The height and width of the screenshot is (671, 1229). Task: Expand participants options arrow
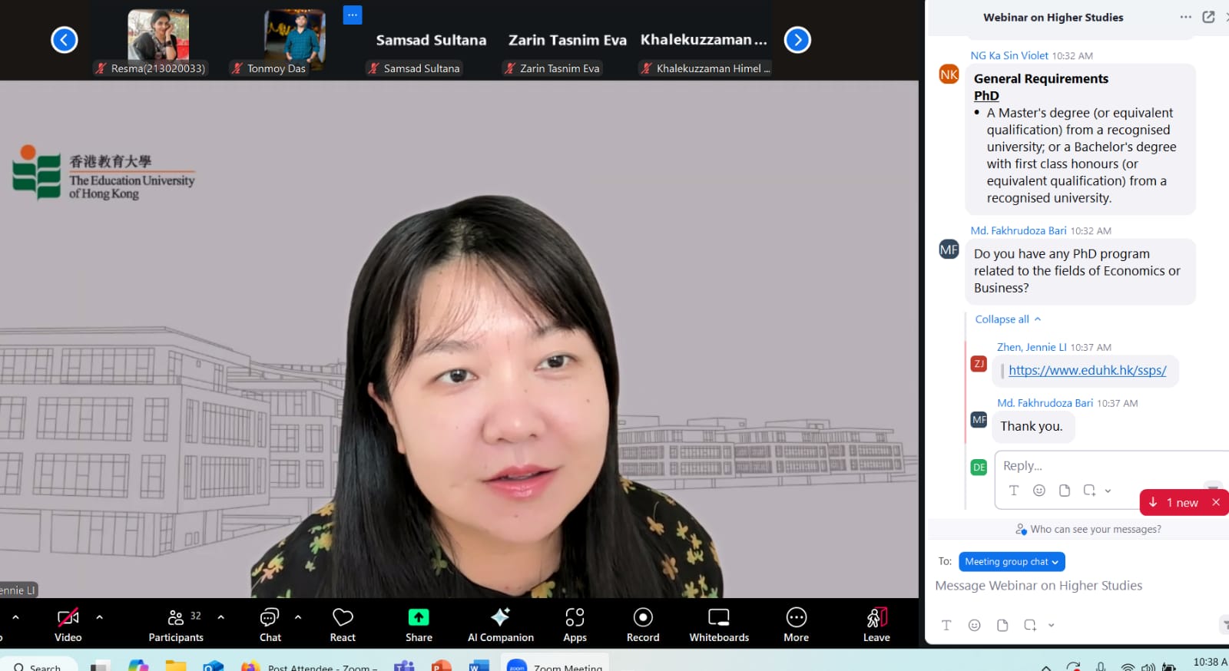(221, 617)
